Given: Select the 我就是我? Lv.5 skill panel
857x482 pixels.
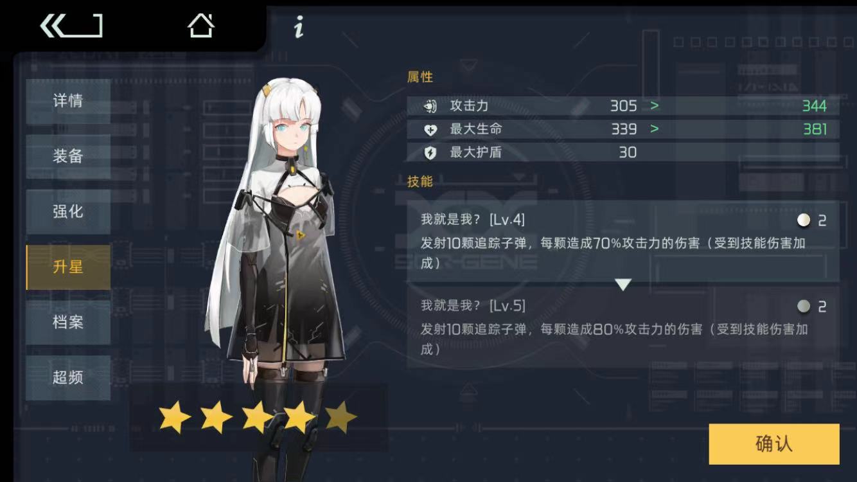Looking at the screenshot, I should [x=623, y=328].
